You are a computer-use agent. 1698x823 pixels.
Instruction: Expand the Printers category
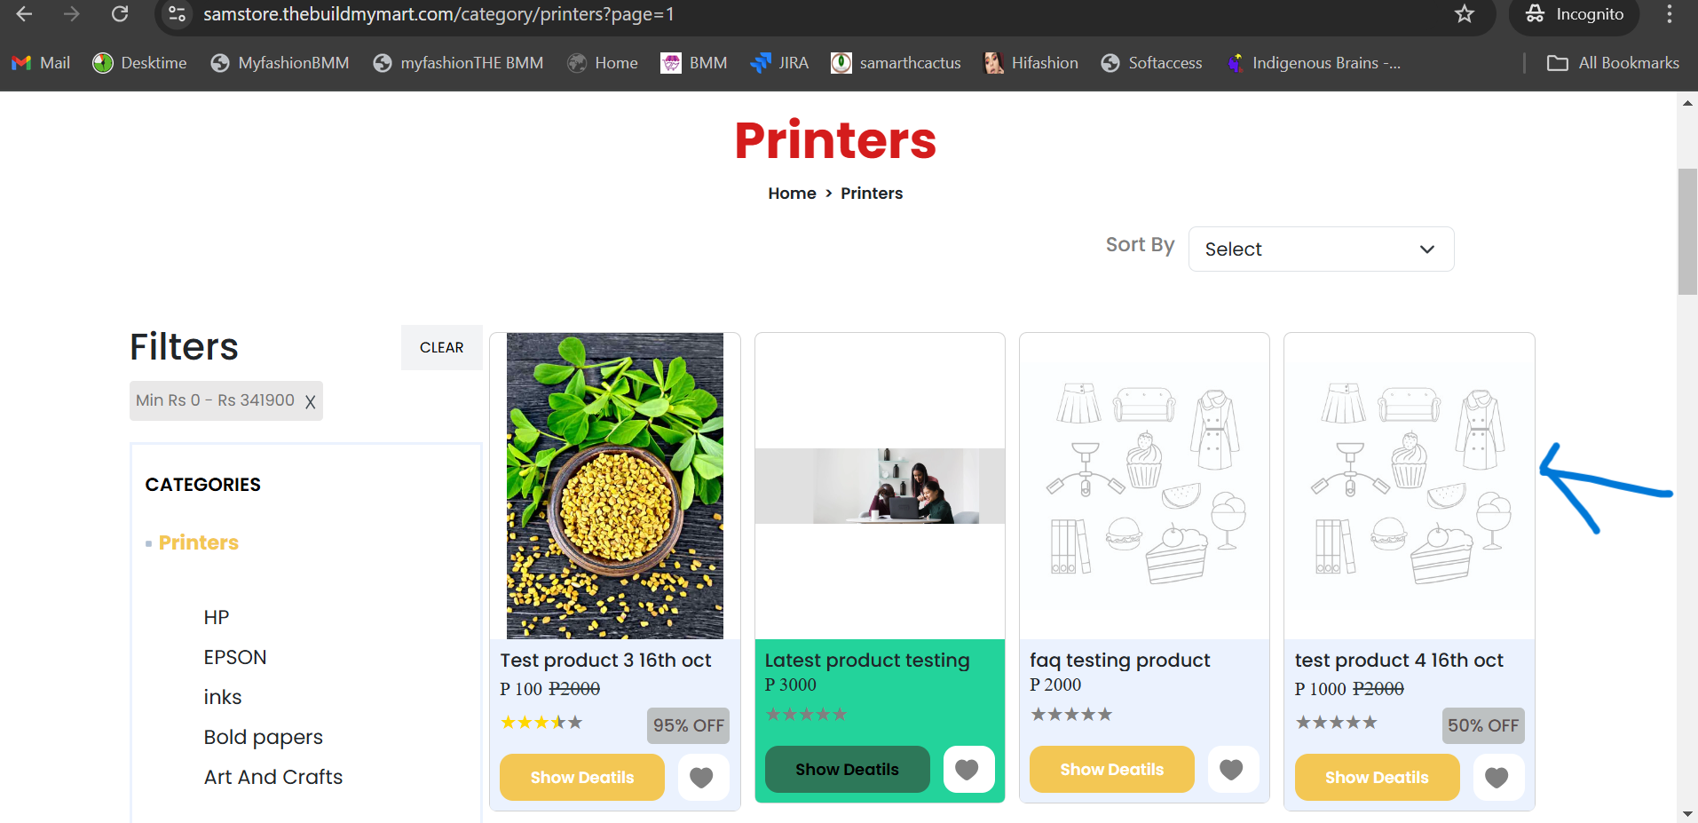(198, 542)
